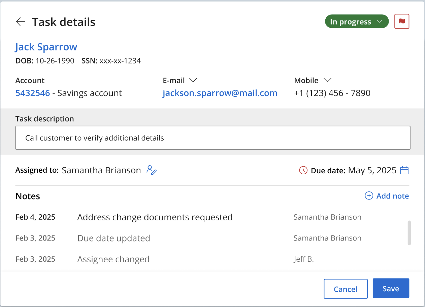Open Jack Sparrow customer profile link
This screenshot has height=307, width=425.
point(46,47)
